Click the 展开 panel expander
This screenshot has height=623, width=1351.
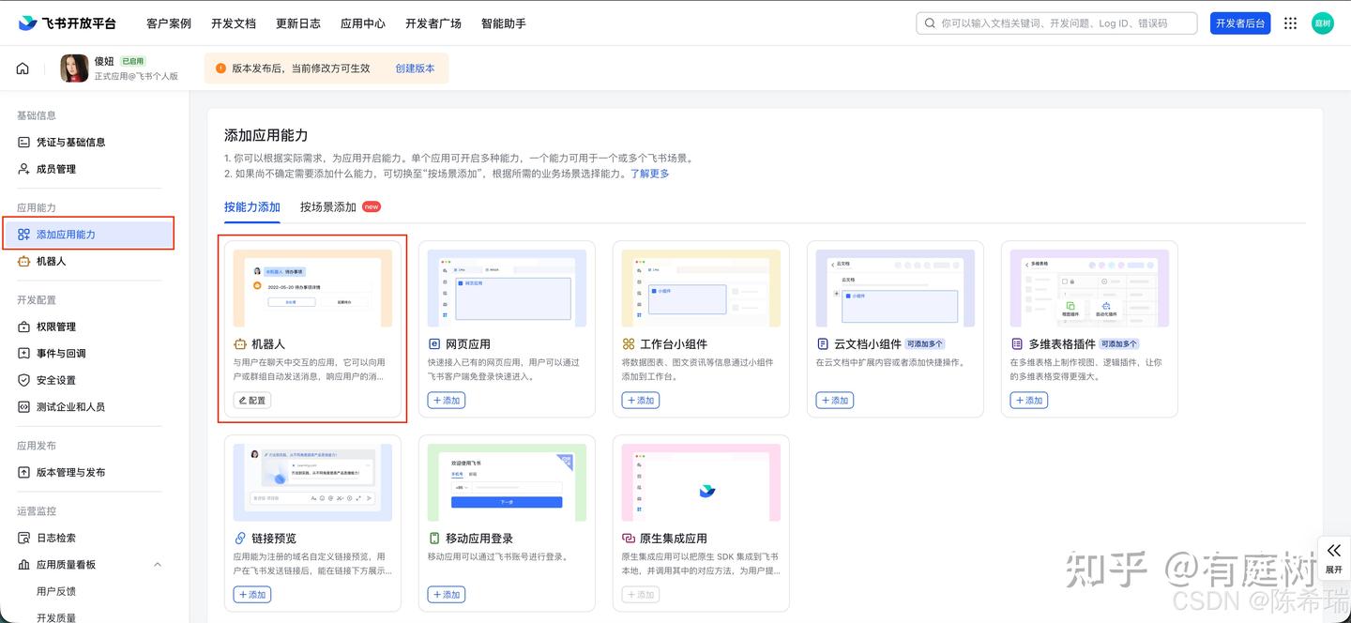[1333, 557]
